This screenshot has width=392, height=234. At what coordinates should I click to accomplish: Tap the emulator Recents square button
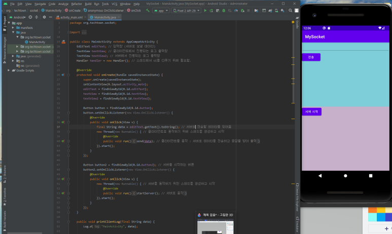pyautogui.click(x=371, y=176)
